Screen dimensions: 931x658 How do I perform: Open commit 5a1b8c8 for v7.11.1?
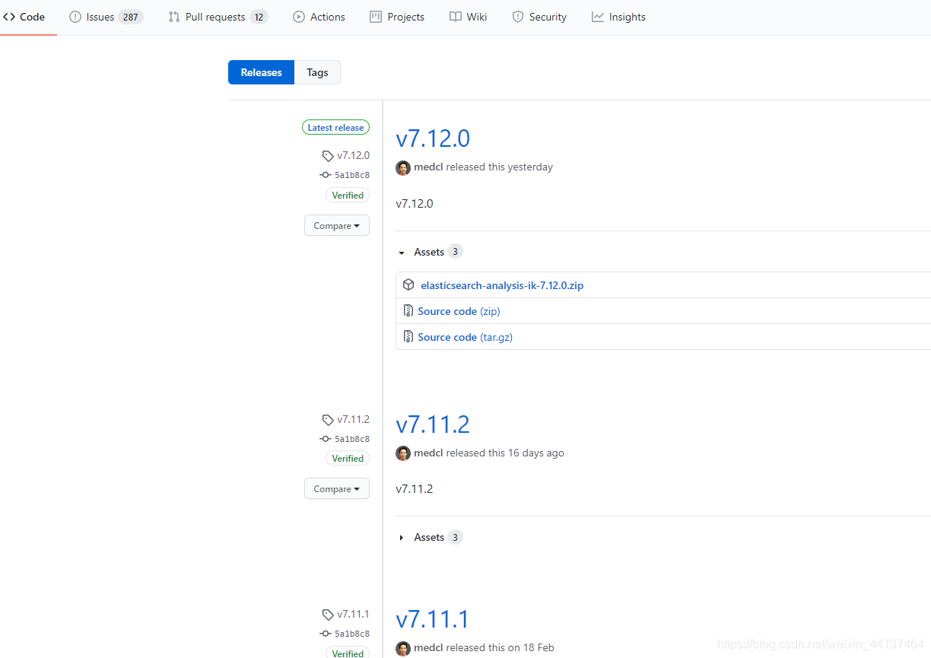[352, 634]
